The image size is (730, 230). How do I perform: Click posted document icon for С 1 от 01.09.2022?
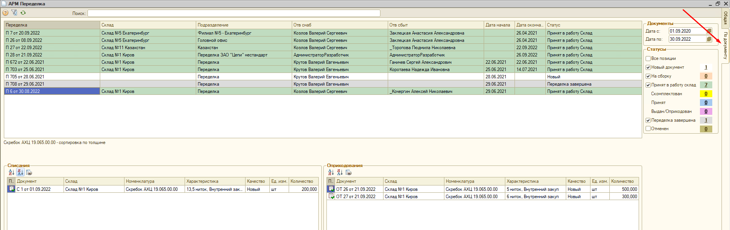[x=12, y=189]
